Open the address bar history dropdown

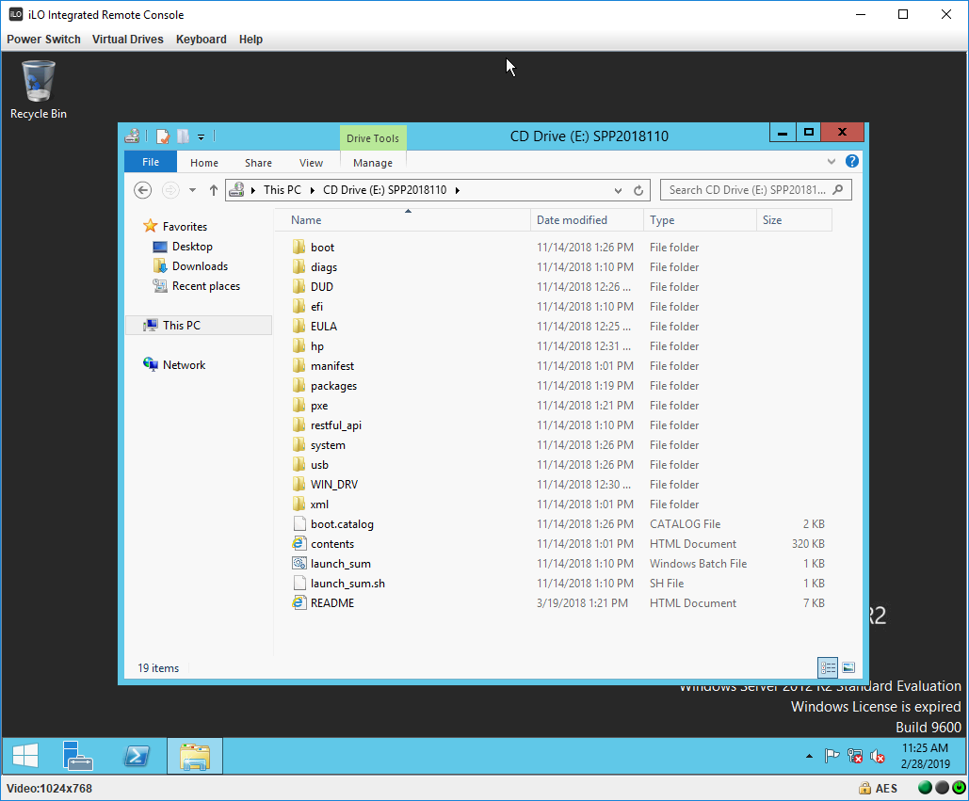tap(619, 190)
